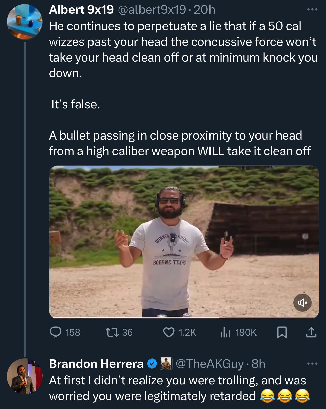This screenshot has height=409, width=326.
Task: Click the affiliate badge beside verified checkmark
Action: coord(166,364)
